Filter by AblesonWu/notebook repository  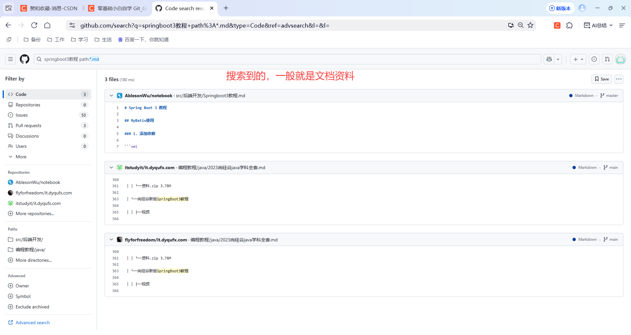click(x=38, y=182)
